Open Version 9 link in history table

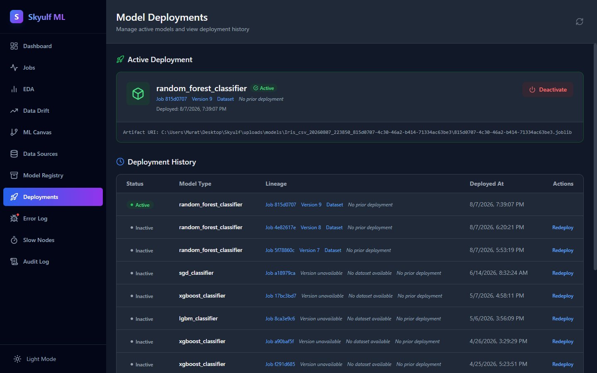pos(311,205)
